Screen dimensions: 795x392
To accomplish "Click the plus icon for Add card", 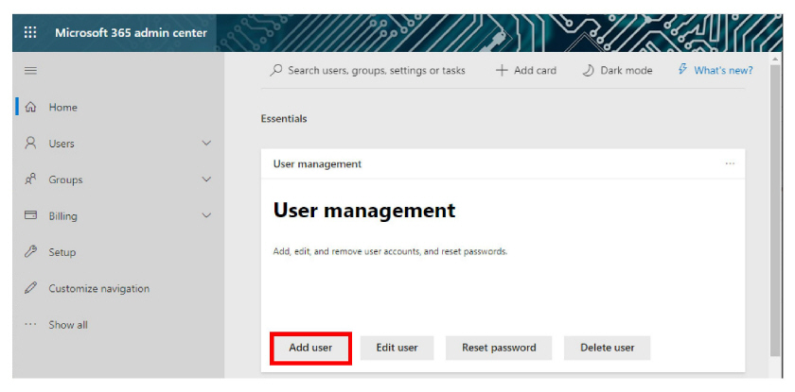I will [x=502, y=70].
